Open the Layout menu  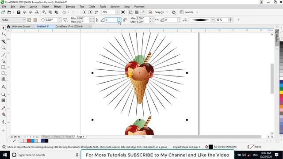[33, 7]
